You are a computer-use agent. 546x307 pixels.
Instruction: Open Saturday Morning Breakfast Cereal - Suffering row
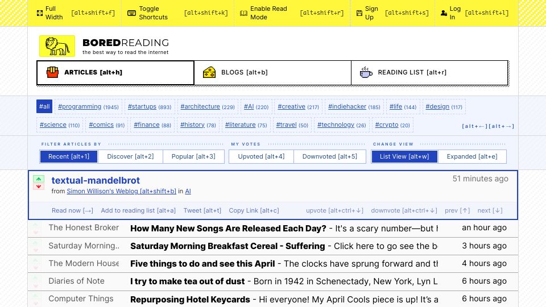coord(273,246)
